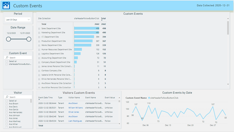Expand Production Department Site row
The image size is (234, 132).
click(39, 41)
